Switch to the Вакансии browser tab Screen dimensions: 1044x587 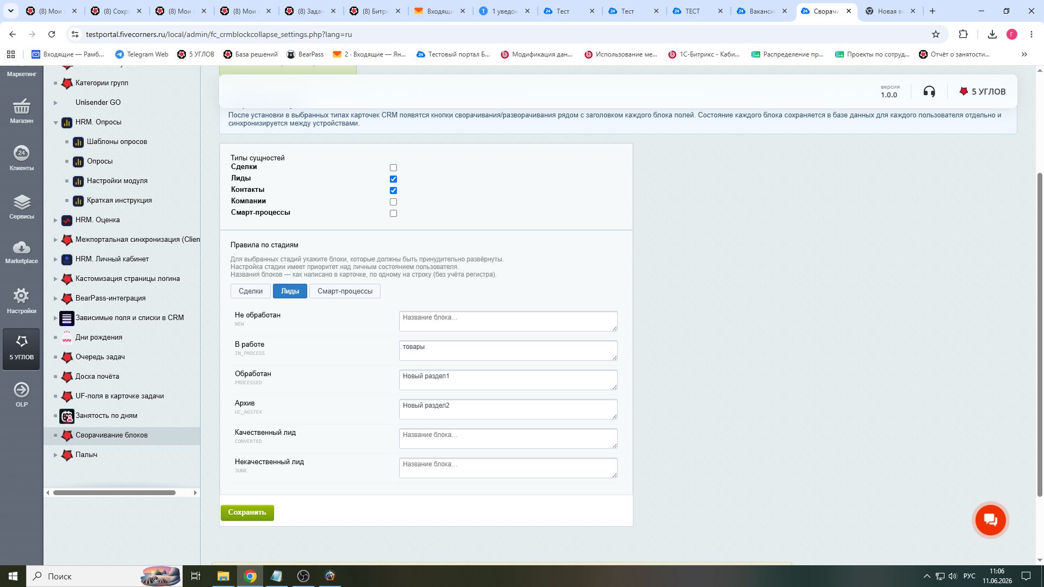tap(761, 11)
